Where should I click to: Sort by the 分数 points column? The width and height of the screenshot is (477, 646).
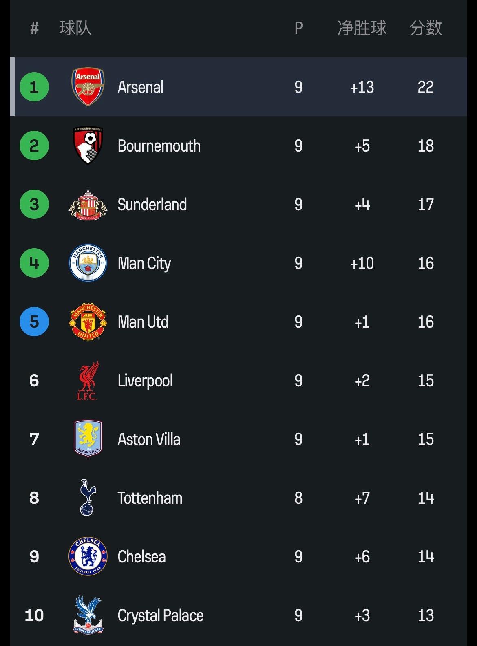tap(426, 28)
